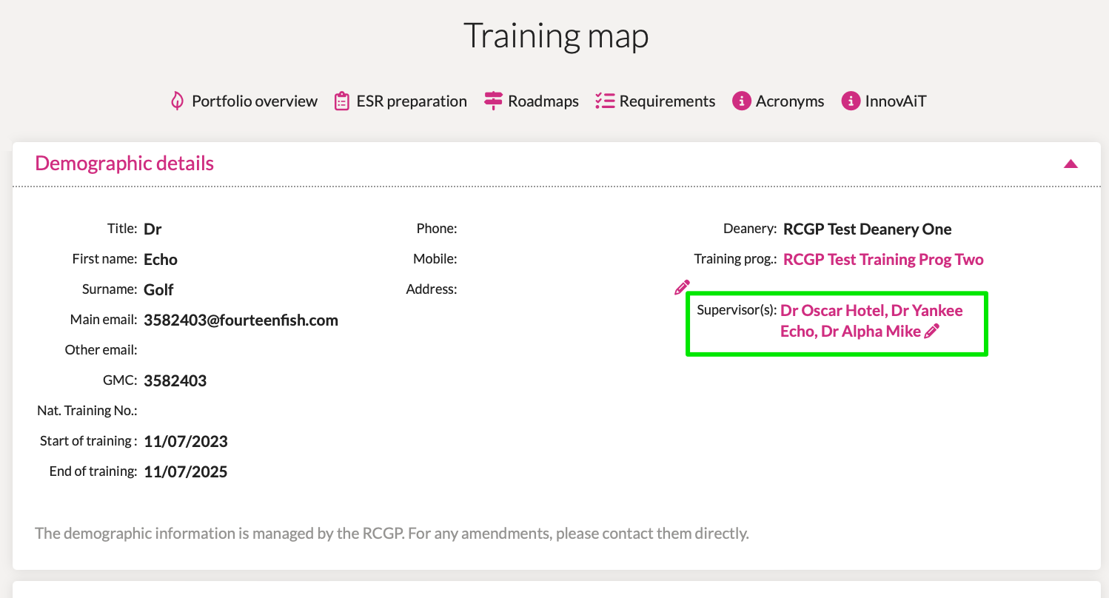Image resolution: width=1109 pixels, height=598 pixels.
Task: Open the Portfolio overview link
Action: tap(255, 101)
